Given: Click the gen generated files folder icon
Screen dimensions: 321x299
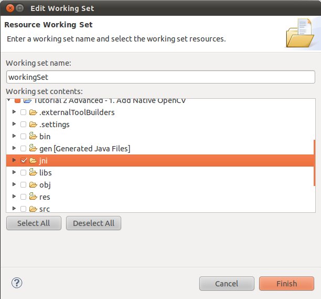Looking at the screenshot, I should click(33, 149).
